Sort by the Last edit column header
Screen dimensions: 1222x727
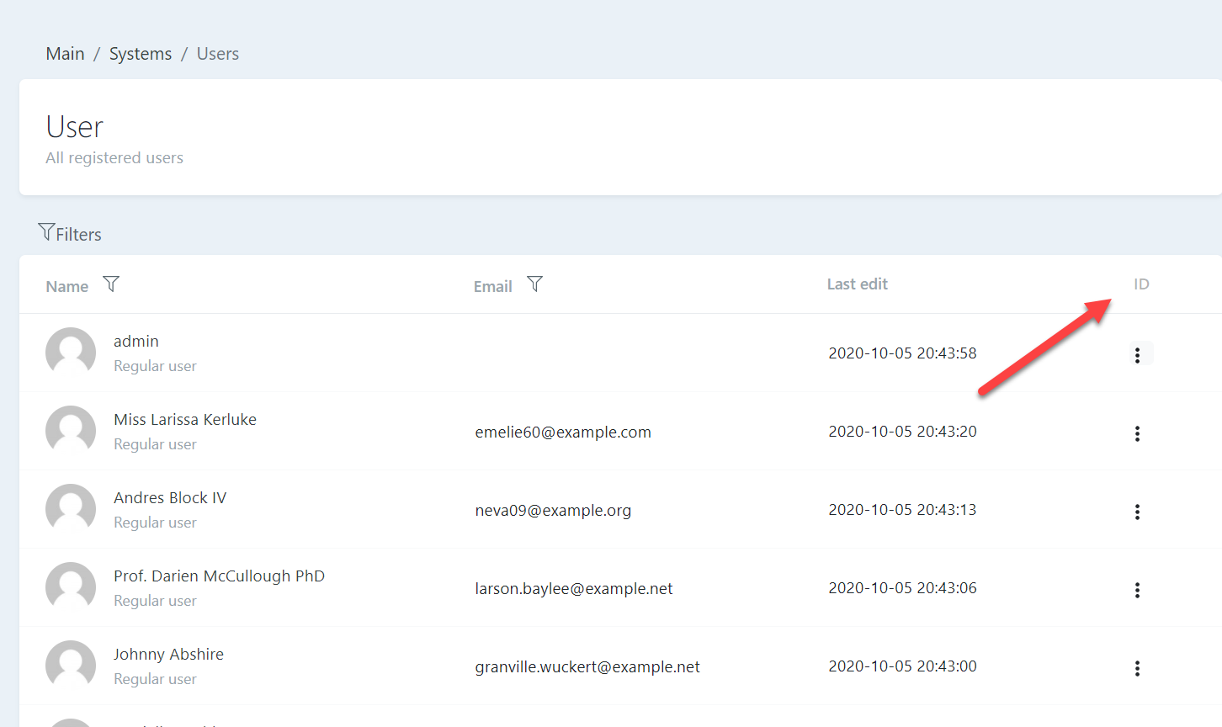tap(858, 284)
